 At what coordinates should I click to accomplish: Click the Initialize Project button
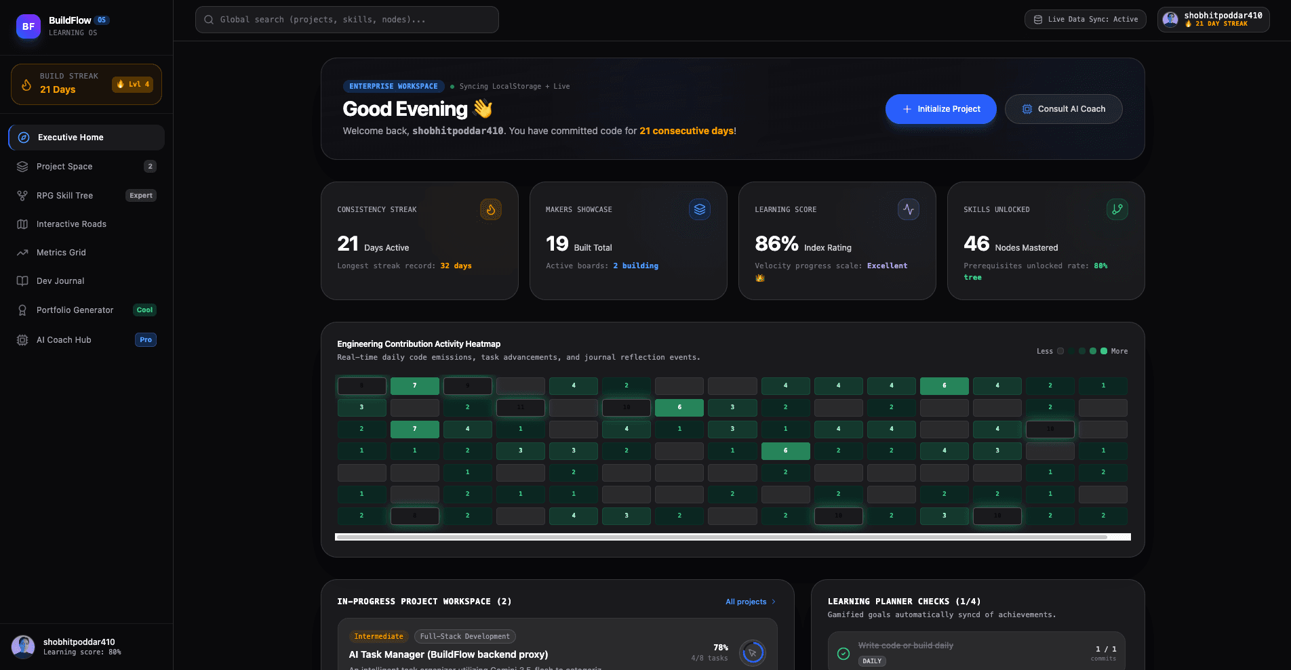tap(941, 109)
